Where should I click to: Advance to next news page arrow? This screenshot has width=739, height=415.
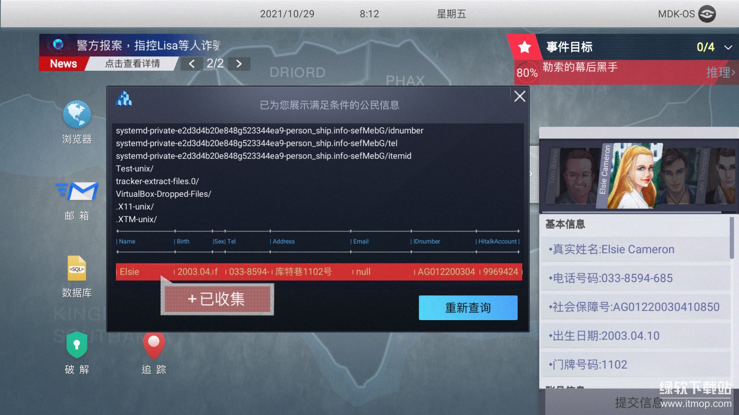[x=239, y=63]
